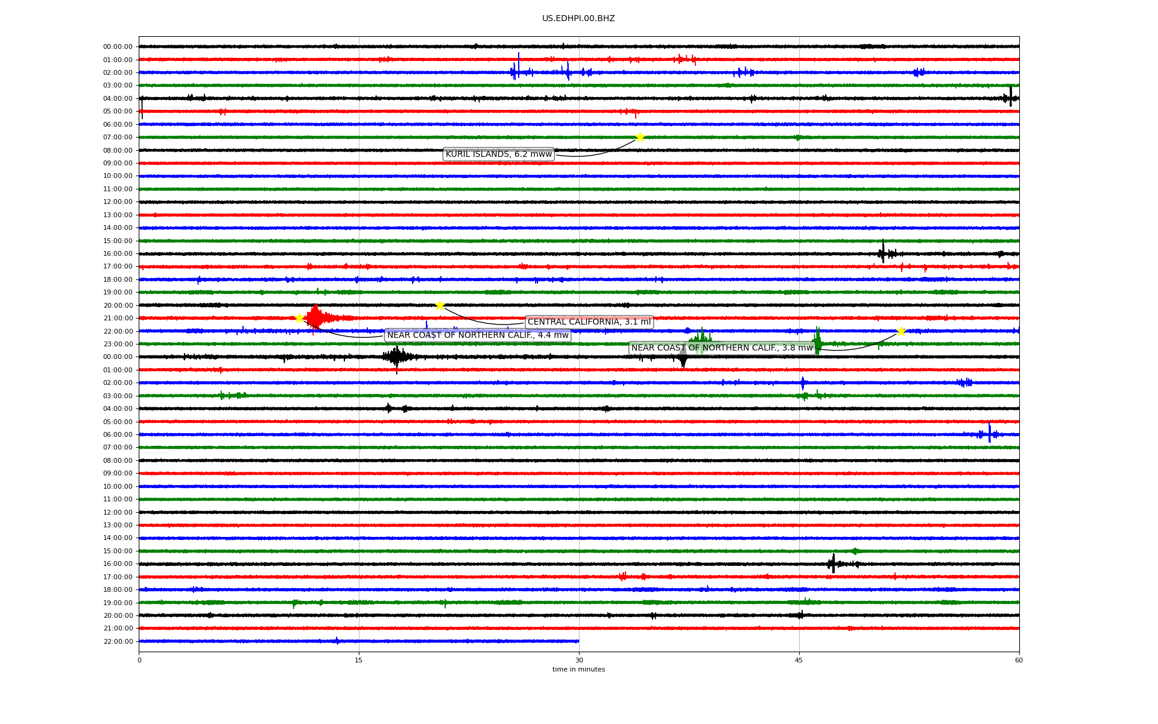Click large red burst on 21:00:00 trace
Screen dimensions: 1158x724
pyautogui.click(x=315, y=317)
